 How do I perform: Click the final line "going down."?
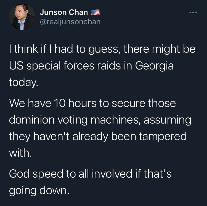pos(38,190)
